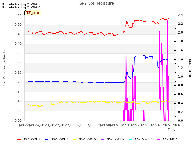Click the Jan 29 x-axis tick label
Viewport: 194px width, 145px height.
coord(95,125)
